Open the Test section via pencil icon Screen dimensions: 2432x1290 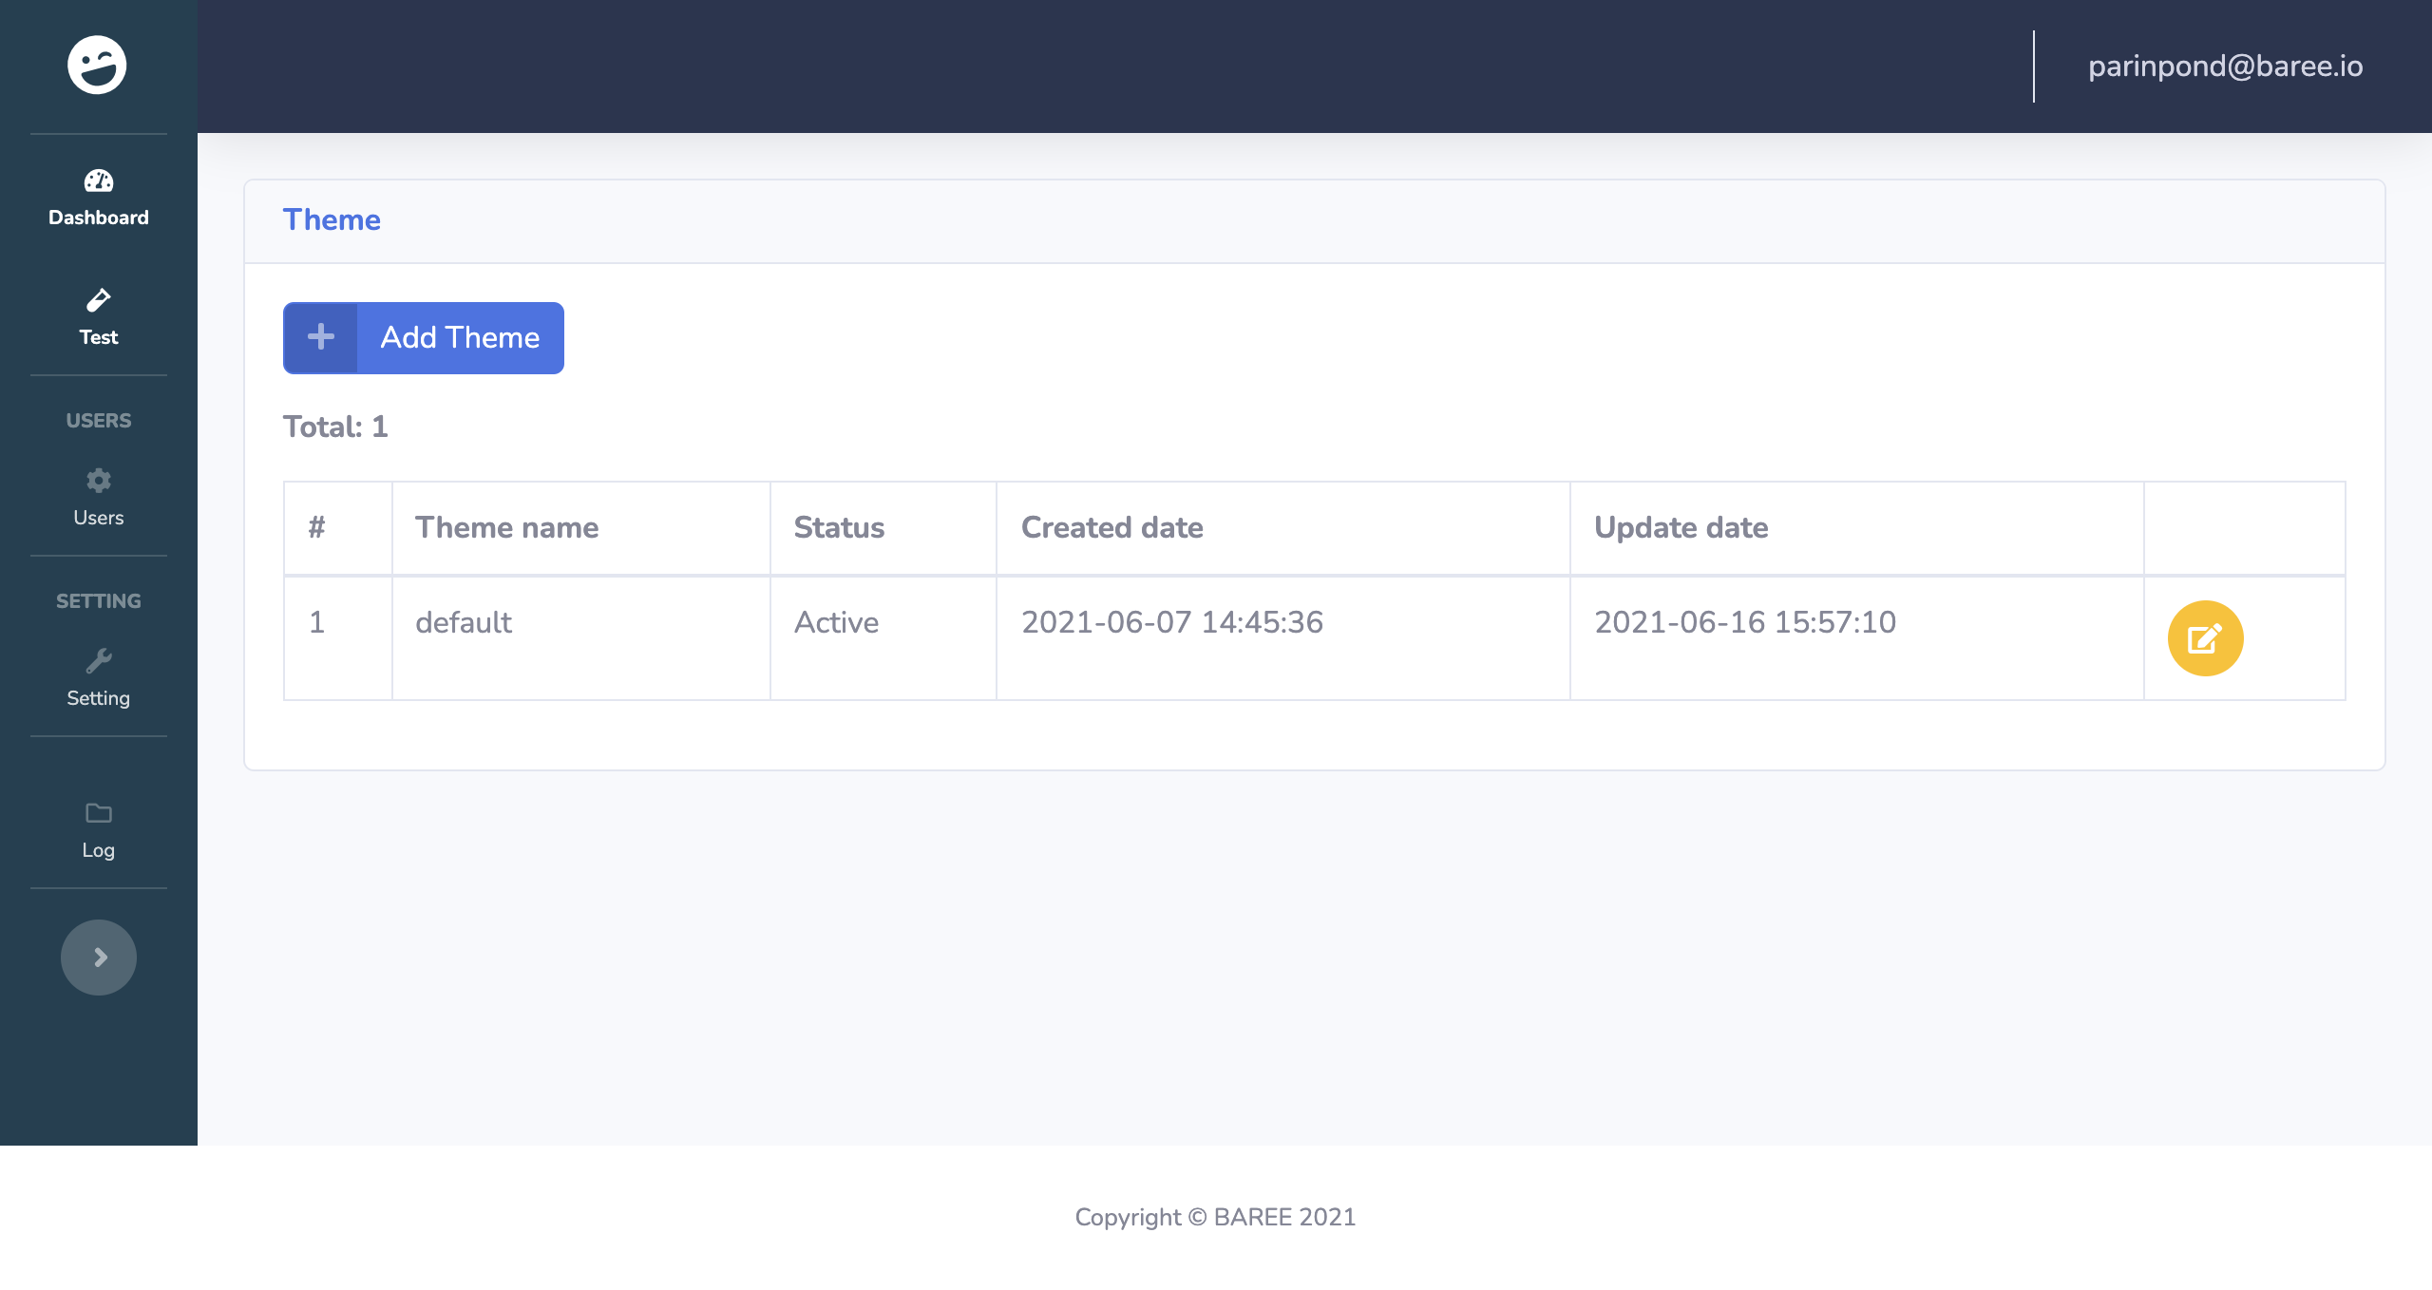[x=98, y=302]
